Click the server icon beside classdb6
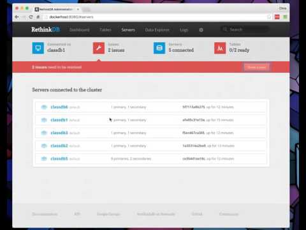 tap(44, 107)
